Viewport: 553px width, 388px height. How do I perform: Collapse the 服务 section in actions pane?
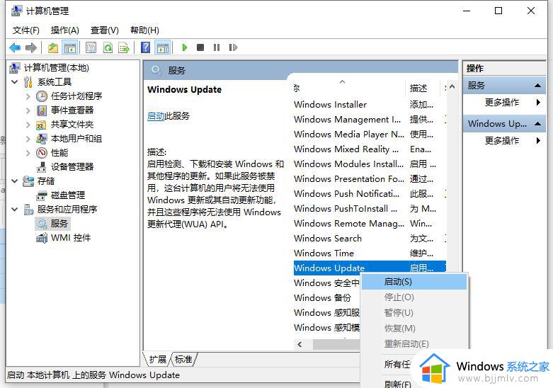pos(538,86)
